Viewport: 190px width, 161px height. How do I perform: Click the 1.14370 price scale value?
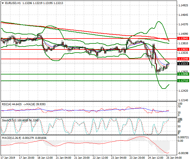point(183,24)
